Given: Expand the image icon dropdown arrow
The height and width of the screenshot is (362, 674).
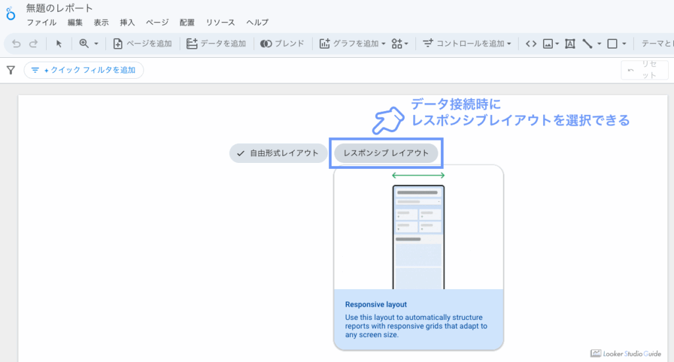Looking at the screenshot, I should tap(557, 44).
